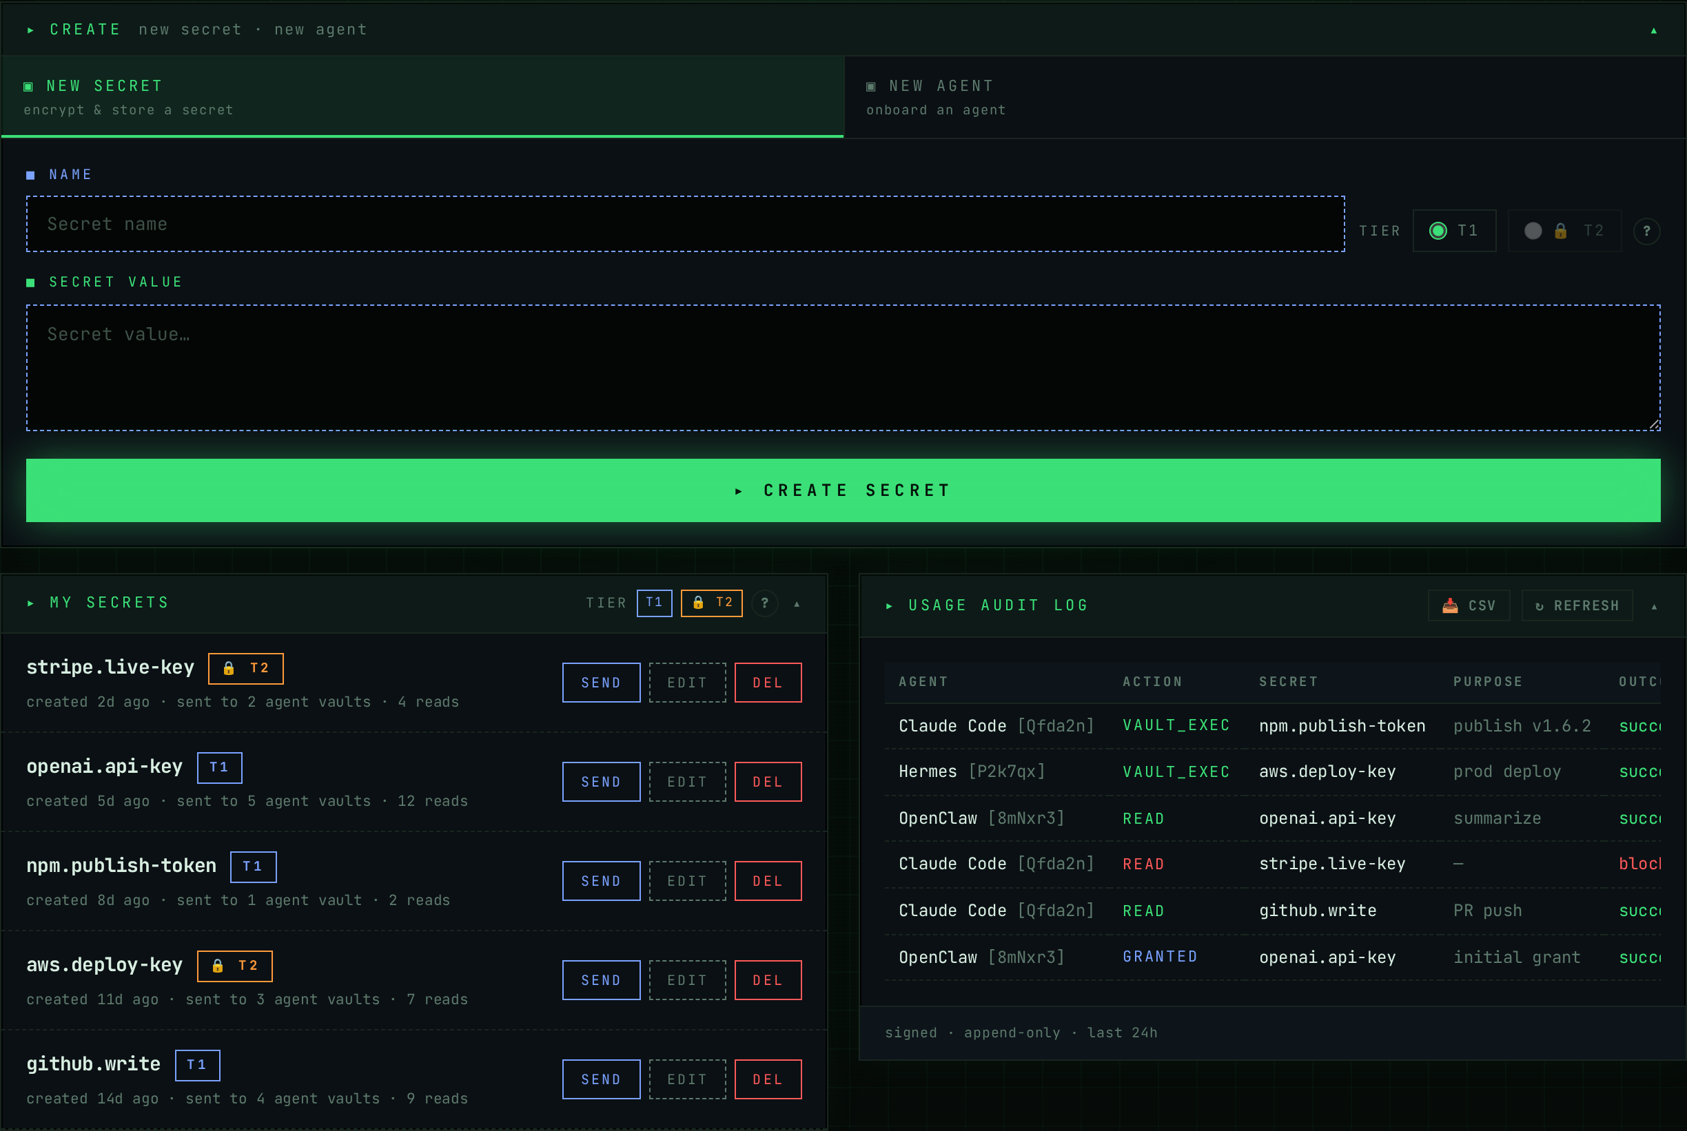Viewport: 1687px width, 1131px height.
Task: Edit the openai.api-key secret
Action: coord(688,782)
